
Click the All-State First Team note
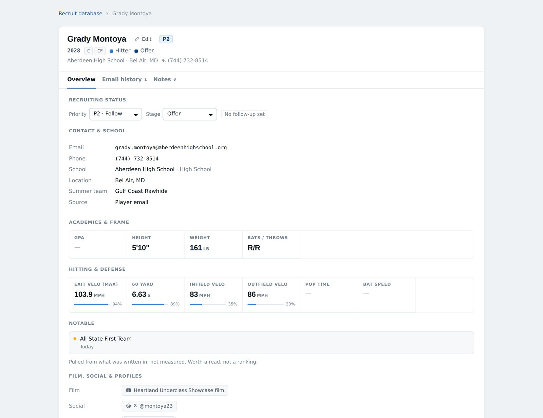(x=106, y=339)
